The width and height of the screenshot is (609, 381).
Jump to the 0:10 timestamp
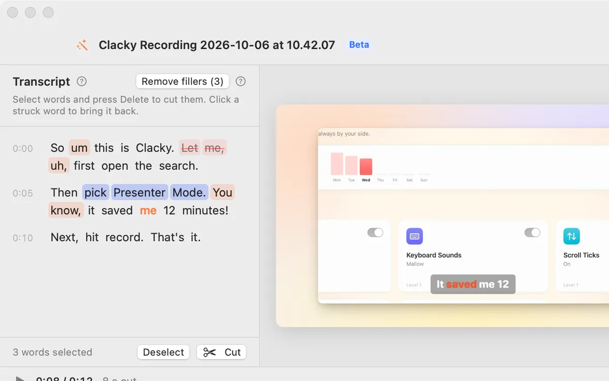pyautogui.click(x=23, y=238)
